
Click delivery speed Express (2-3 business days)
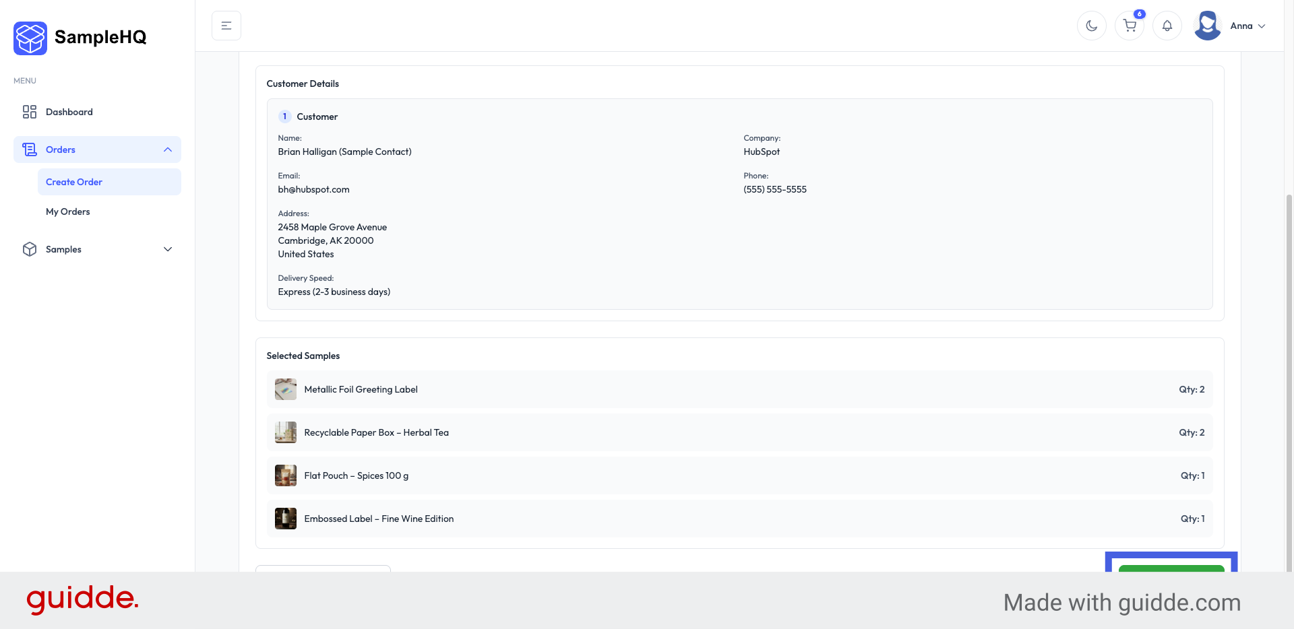pos(334,292)
